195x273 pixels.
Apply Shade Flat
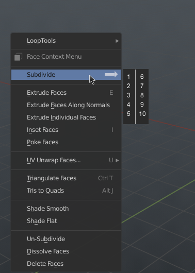click(x=66, y=221)
